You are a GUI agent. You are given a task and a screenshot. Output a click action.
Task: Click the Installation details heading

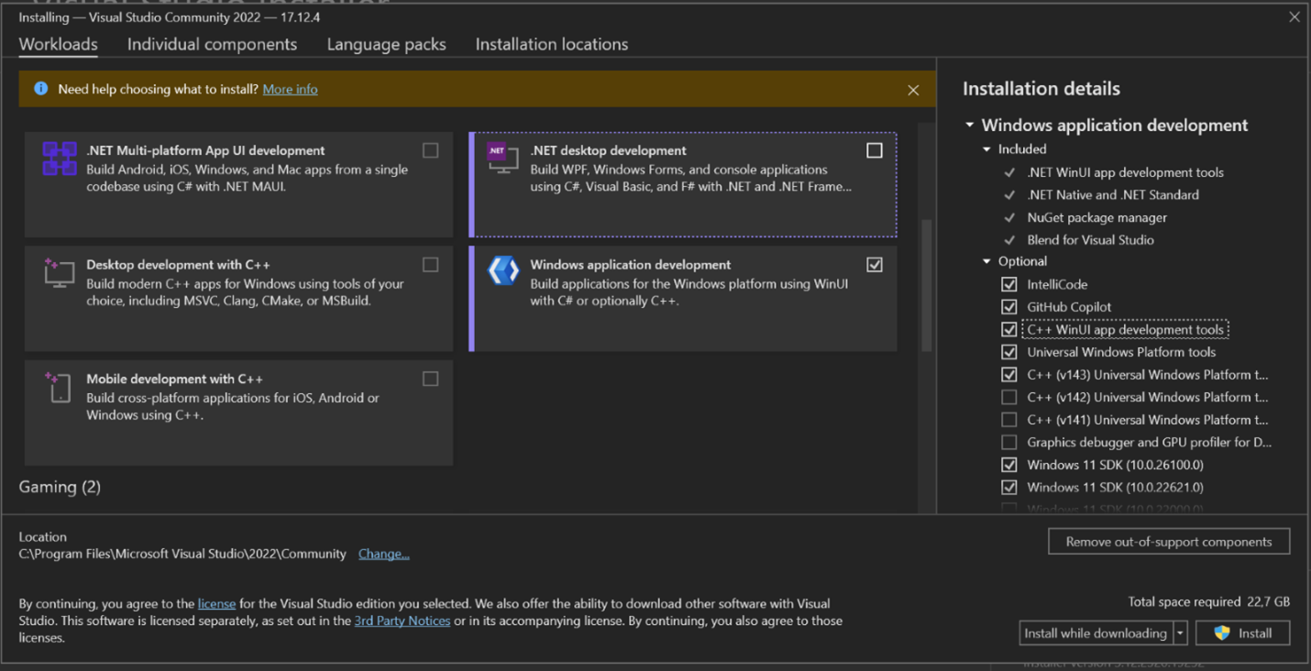[1041, 89]
